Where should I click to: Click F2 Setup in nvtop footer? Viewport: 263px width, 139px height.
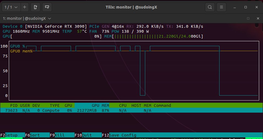coord(13,135)
